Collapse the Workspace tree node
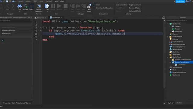This screenshot has height=109, width=193. coord(168,24)
